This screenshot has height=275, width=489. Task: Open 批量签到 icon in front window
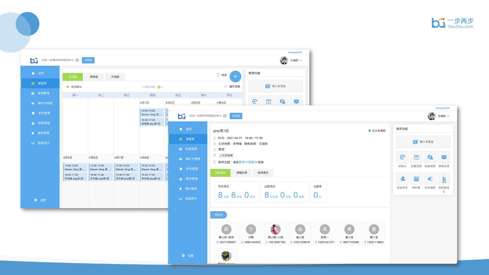(x=416, y=157)
